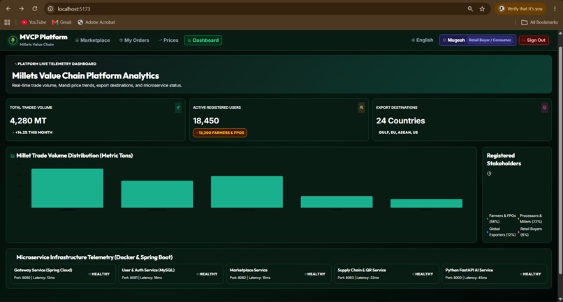Screen dimensions: 563x302
Task: Click the scrollbar up arrow
Action: tap(560, 33)
